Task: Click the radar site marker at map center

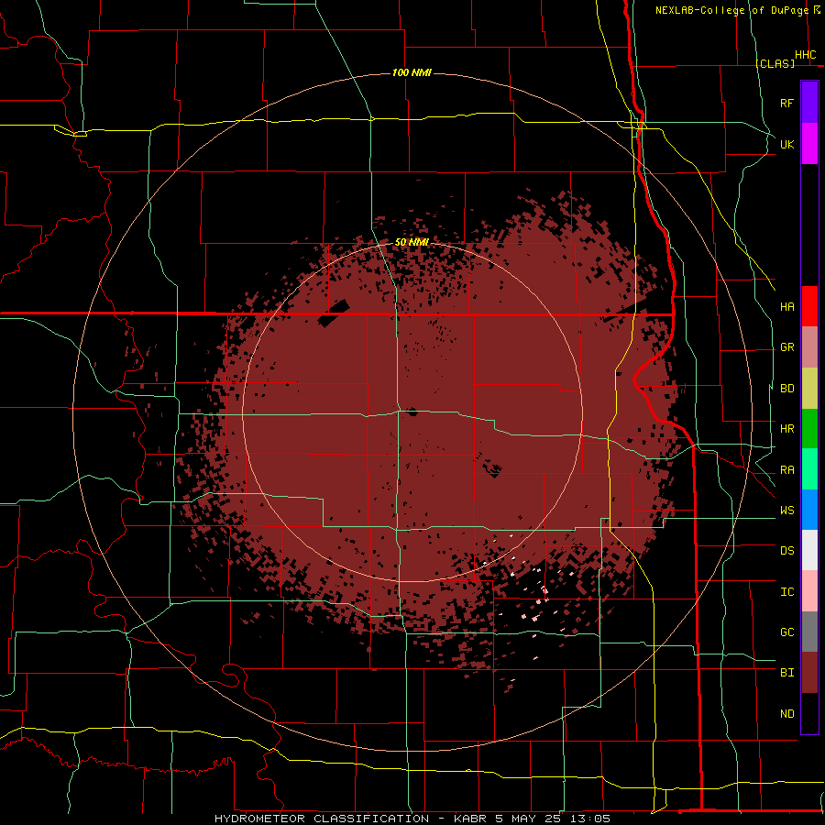Action: [x=412, y=412]
